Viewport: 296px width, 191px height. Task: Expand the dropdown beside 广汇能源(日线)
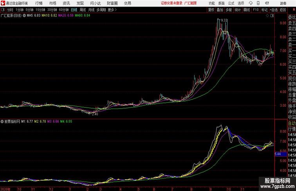[x=24, y=16]
